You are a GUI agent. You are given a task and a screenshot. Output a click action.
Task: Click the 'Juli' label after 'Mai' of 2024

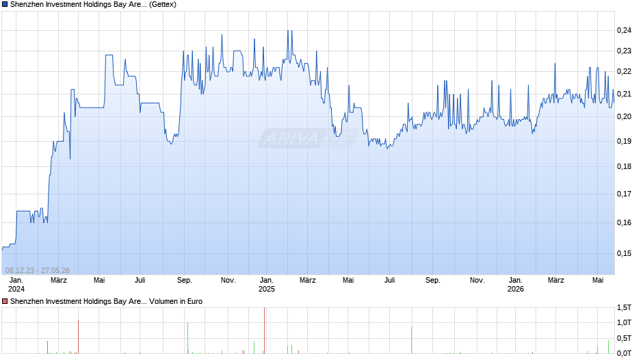tap(140, 280)
